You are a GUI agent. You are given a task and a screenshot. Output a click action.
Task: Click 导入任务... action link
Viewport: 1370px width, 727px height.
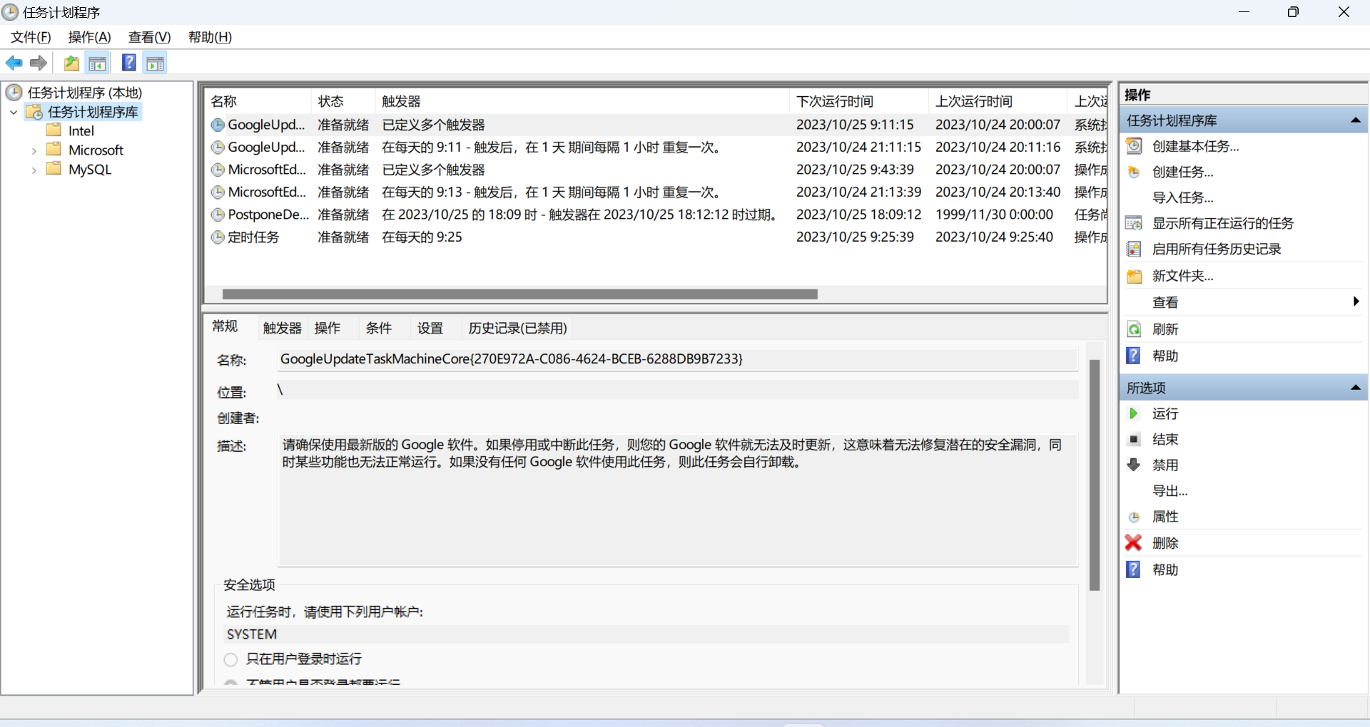[x=1182, y=197]
